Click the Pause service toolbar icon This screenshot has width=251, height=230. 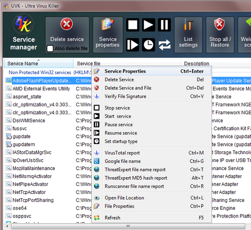[x=164, y=25]
